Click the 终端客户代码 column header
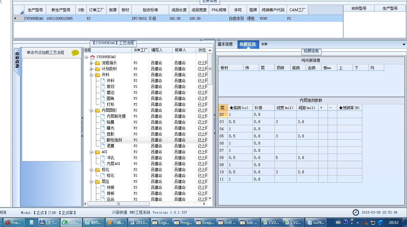This screenshot has width=407, height=227. tap(273, 10)
